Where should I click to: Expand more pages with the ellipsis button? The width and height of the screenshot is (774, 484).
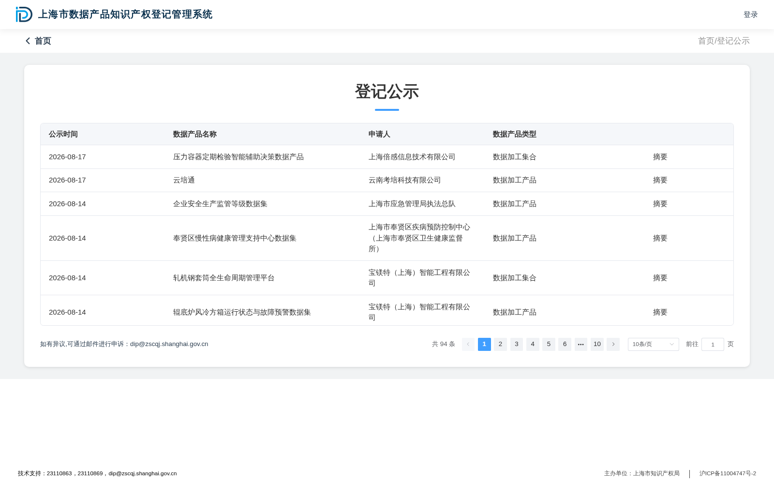(581, 344)
